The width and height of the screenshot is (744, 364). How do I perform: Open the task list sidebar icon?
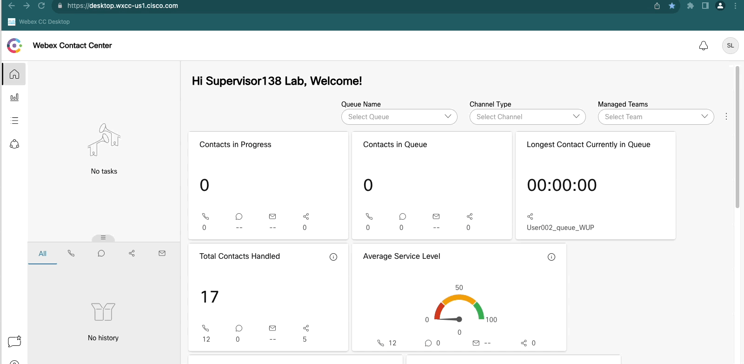[x=14, y=121]
